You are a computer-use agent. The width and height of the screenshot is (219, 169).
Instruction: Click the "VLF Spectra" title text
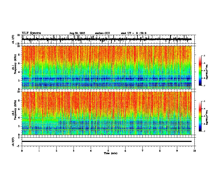[31, 33]
